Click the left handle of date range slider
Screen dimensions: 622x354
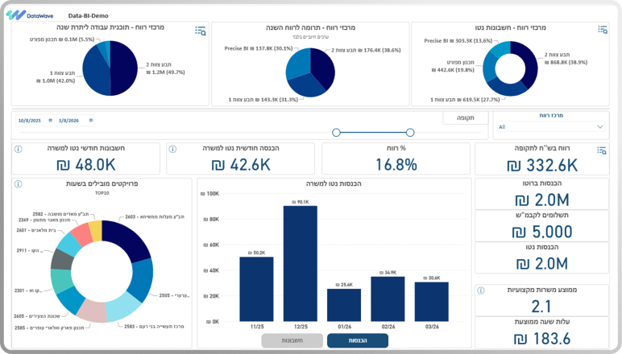(x=337, y=133)
